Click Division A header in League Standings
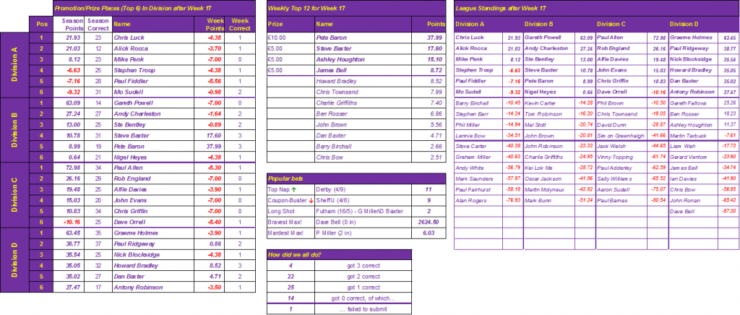740x315 pixels. coord(470,24)
